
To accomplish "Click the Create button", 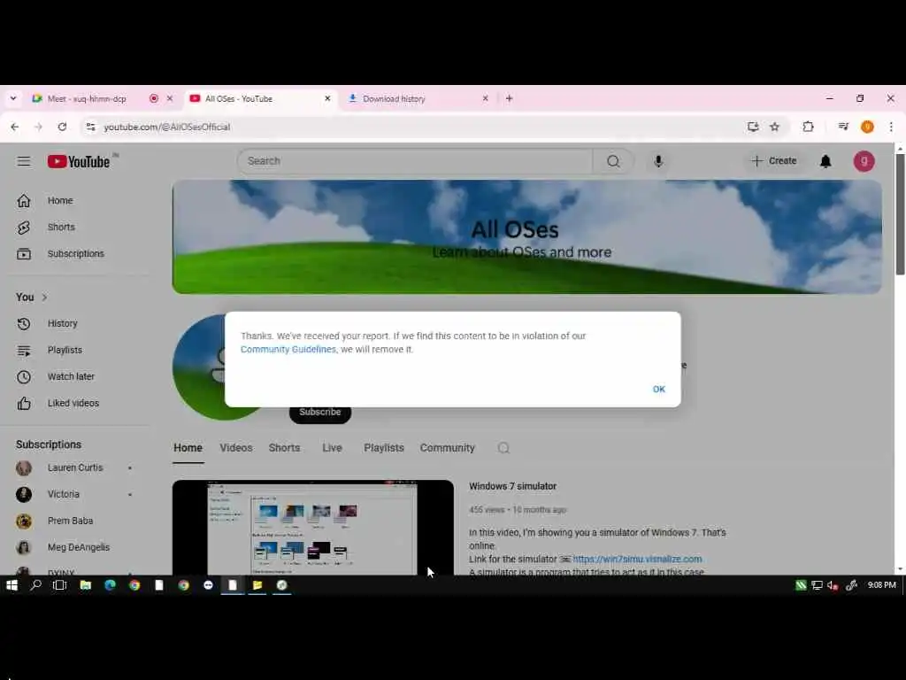I will point(773,161).
